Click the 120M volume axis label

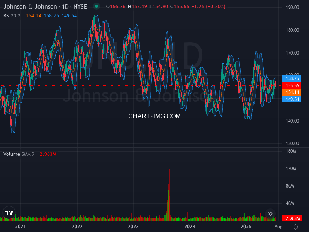tap(291, 169)
